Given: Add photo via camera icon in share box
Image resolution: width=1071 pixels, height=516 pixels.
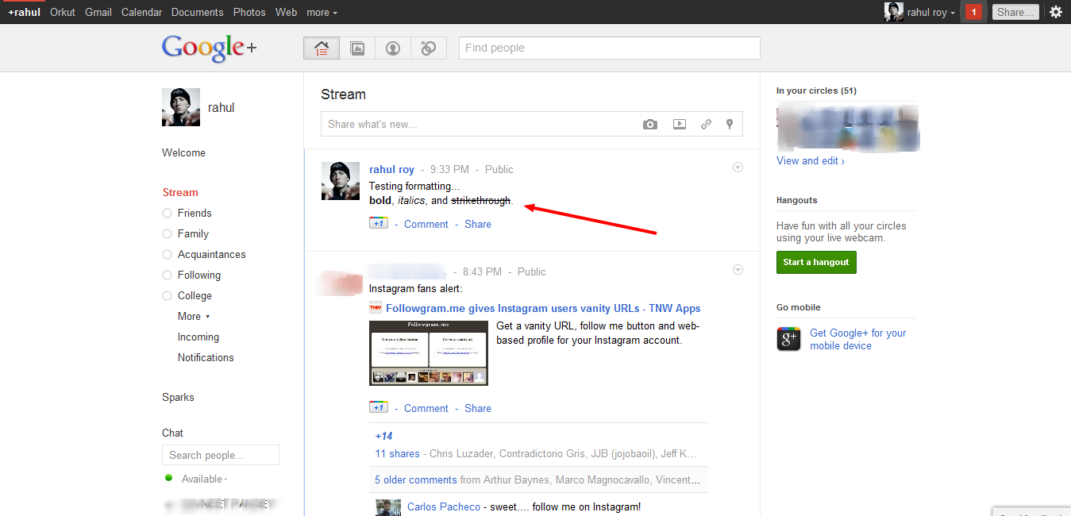Looking at the screenshot, I should [650, 124].
